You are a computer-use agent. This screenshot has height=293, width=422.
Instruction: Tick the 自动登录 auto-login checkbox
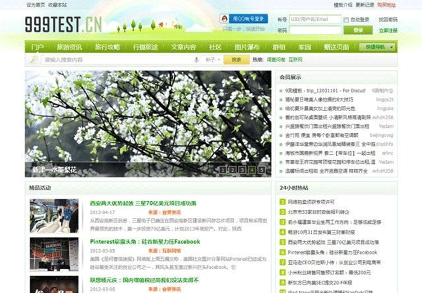point(346,20)
